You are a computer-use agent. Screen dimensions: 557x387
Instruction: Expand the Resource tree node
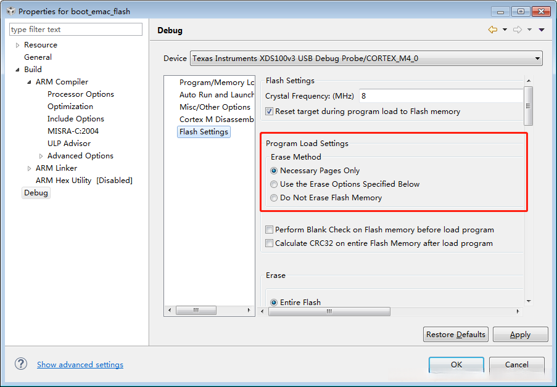click(x=17, y=45)
